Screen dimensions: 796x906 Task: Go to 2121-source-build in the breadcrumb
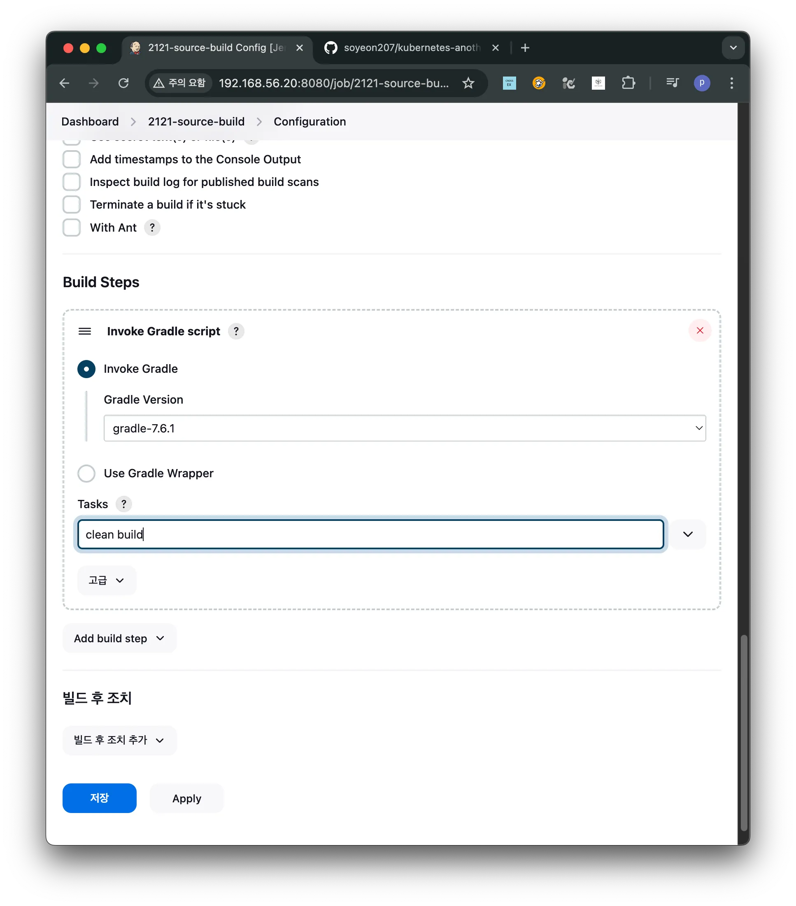[196, 121]
